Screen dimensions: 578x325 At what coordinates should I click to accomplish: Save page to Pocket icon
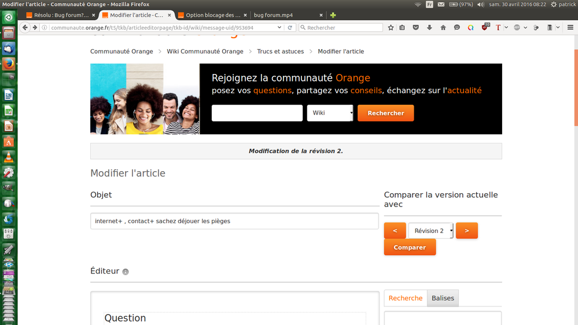point(416,28)
